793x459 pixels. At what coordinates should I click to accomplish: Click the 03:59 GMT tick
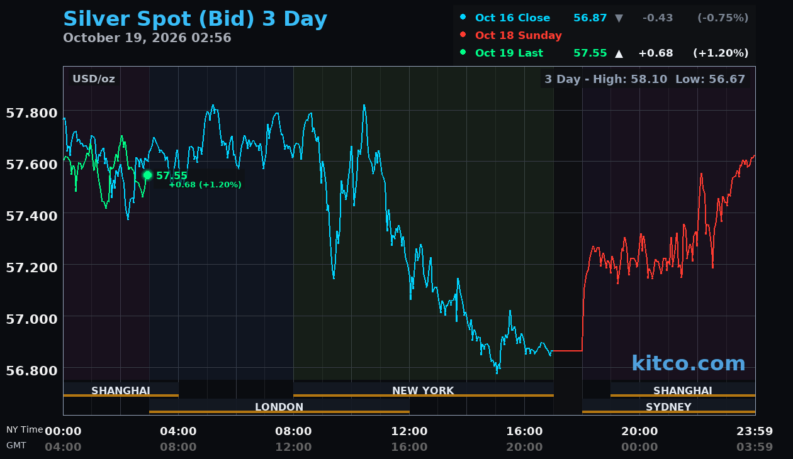(755, 447)
